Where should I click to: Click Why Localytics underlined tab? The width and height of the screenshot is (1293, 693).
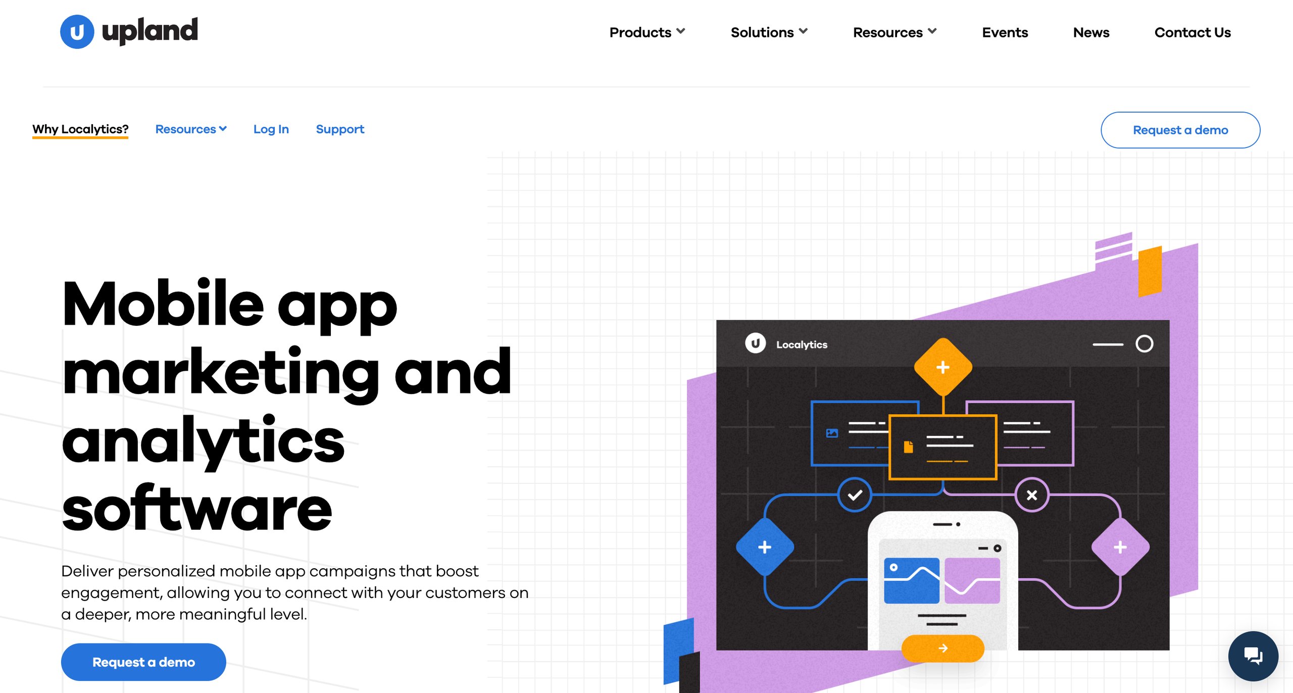[79, 129]
